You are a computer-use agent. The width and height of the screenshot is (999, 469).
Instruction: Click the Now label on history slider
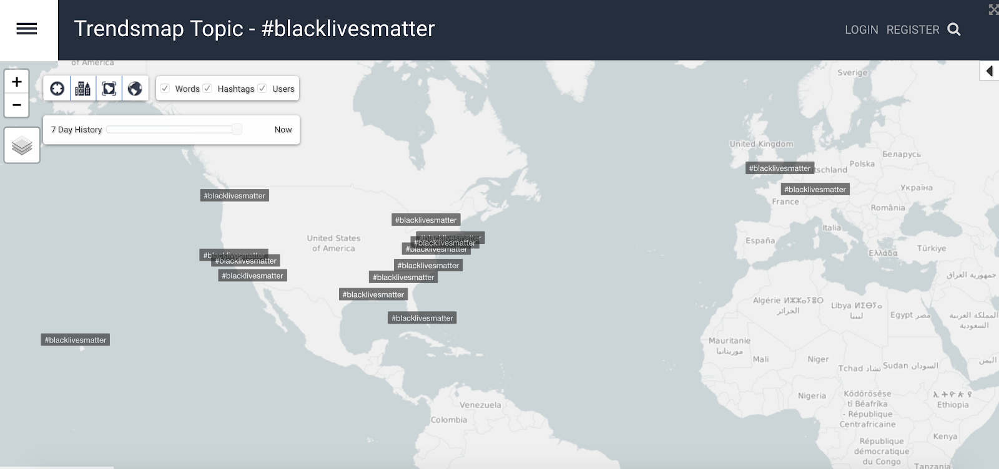(x=283, y=130)
